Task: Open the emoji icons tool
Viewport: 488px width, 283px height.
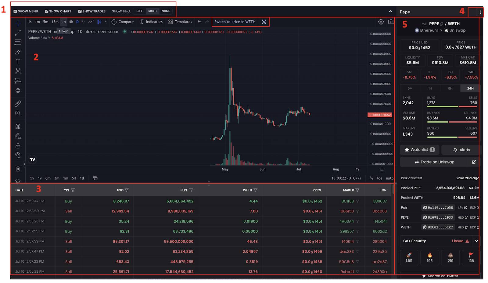Action: (x=18, y=91)
